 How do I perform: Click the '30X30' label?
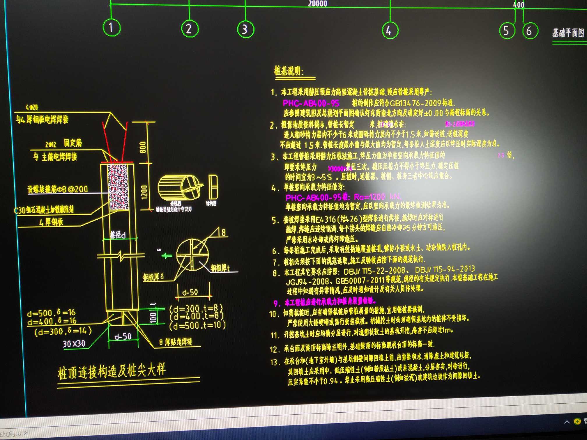pos(74,344)
